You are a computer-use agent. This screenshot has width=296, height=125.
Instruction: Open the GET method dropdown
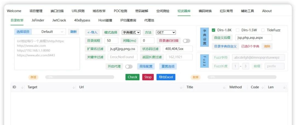click(166, 32)
